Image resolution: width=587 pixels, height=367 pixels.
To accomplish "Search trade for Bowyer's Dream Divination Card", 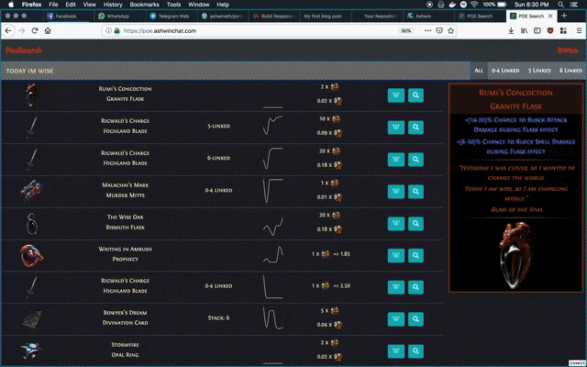I will click(x=415, y=319).
